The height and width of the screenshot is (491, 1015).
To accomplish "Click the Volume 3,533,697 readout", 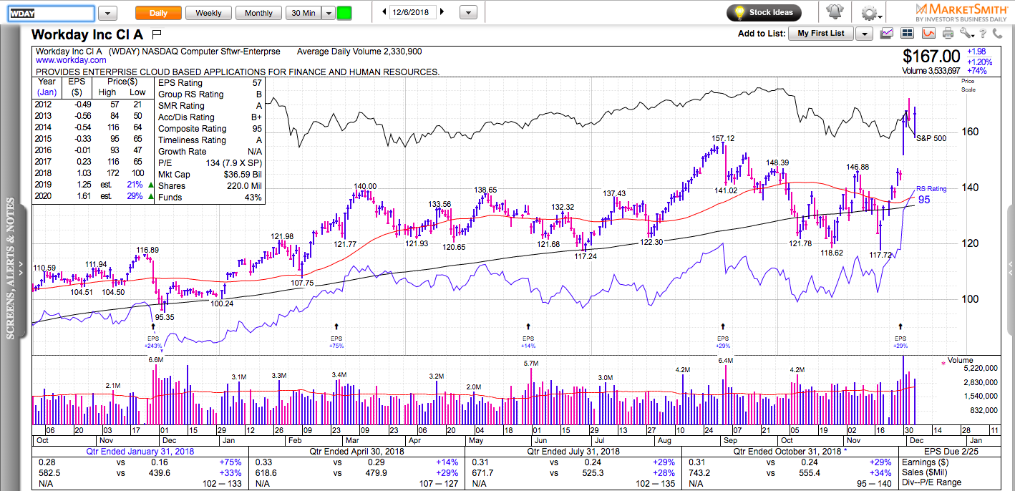I will point(931,71).
